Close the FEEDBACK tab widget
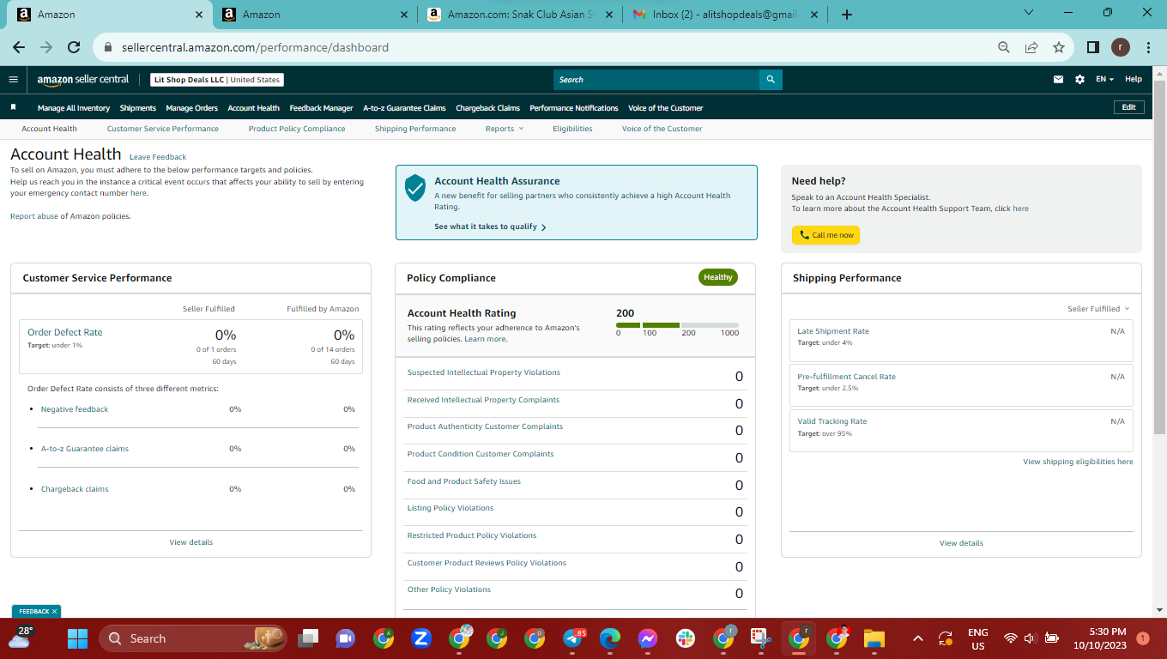This screenshot has height=659, width=1167. (x=54, y=611)
